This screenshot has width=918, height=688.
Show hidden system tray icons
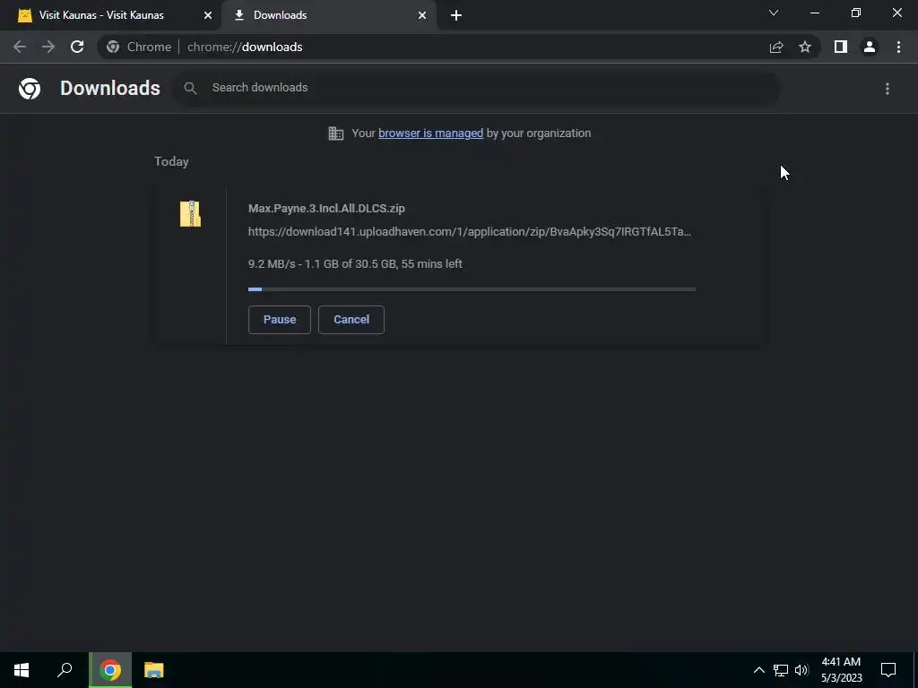(758, 670)
